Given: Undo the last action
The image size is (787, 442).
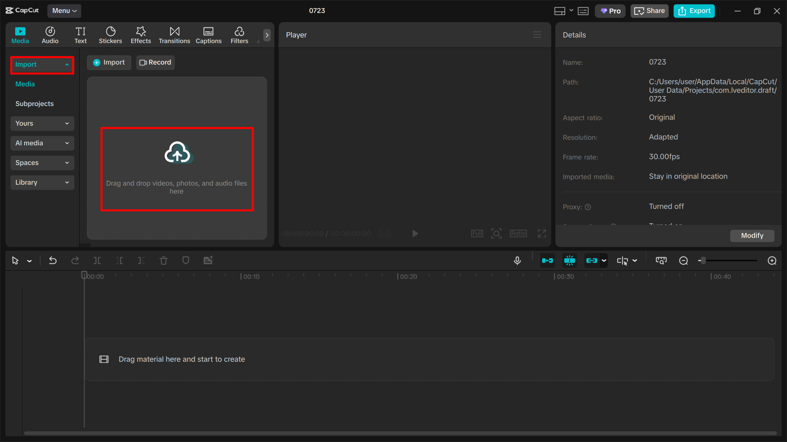Looking at the screenshot, I should [x=52, y=260].
